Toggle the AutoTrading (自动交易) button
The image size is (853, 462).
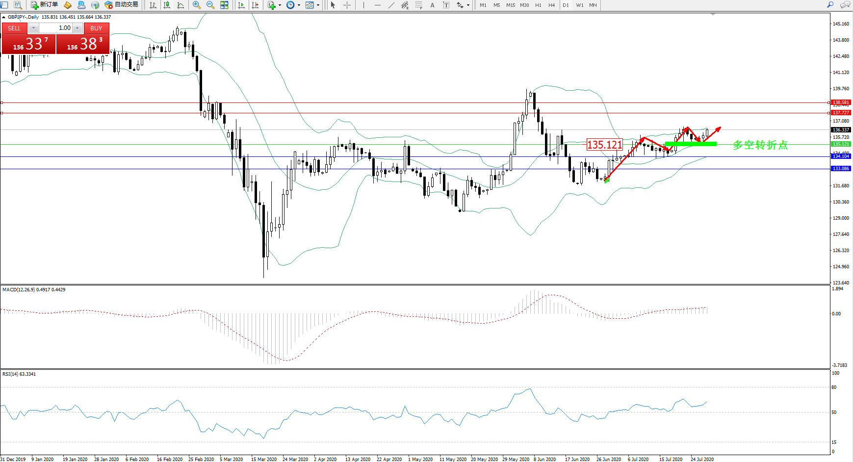121,5
